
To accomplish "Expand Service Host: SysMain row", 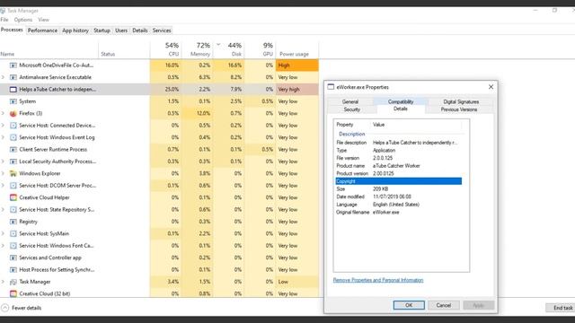I will 3,233.
